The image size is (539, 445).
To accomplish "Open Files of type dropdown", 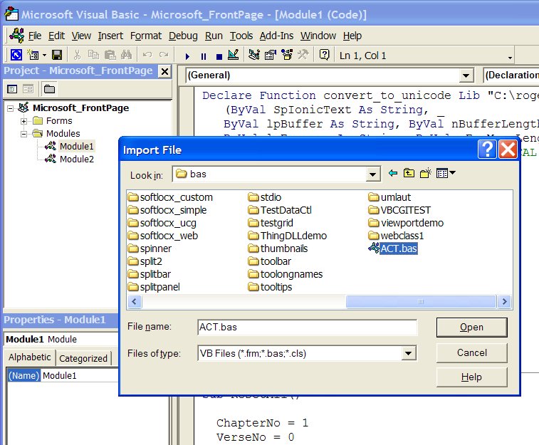I will (409, 353).
